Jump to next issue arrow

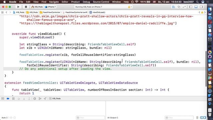[205, 12]
